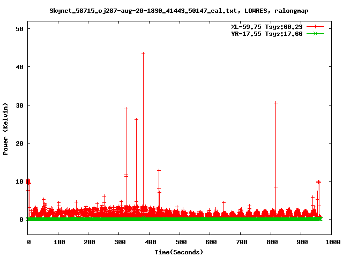343x257 pixels.
Task: Click the Time(Seconds) x-axis label
Action: coord(179,252)
